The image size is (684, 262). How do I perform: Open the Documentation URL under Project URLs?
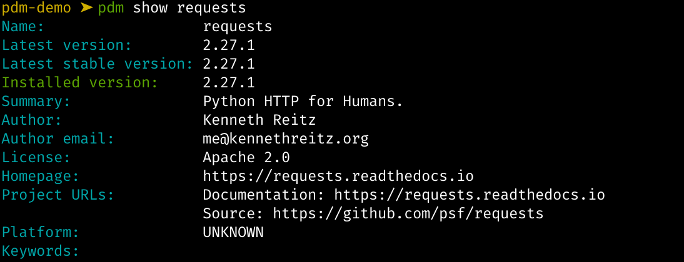[470, 195]
